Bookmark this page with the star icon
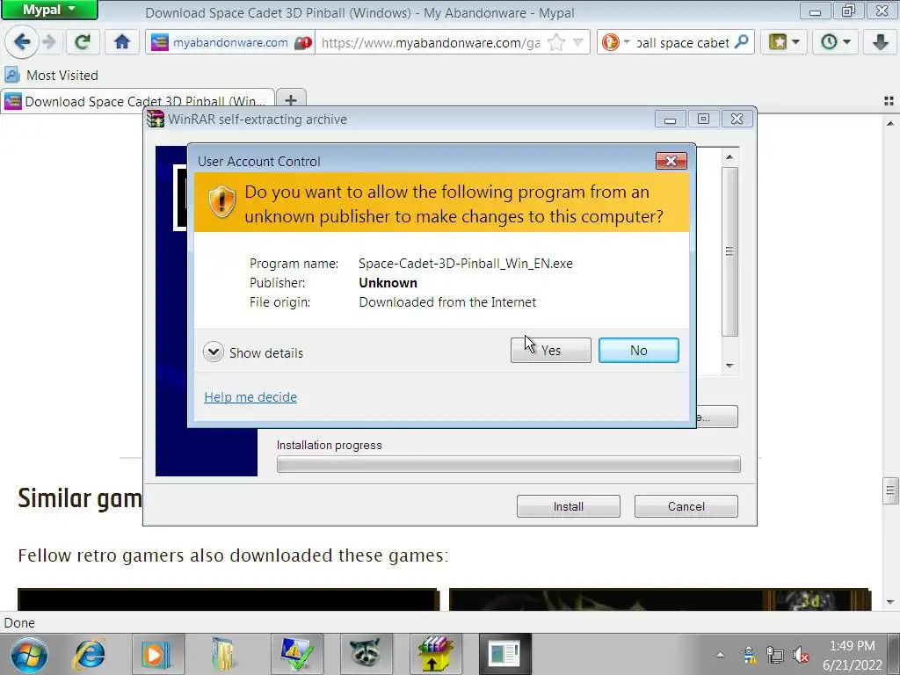 (x=556, y=42)
